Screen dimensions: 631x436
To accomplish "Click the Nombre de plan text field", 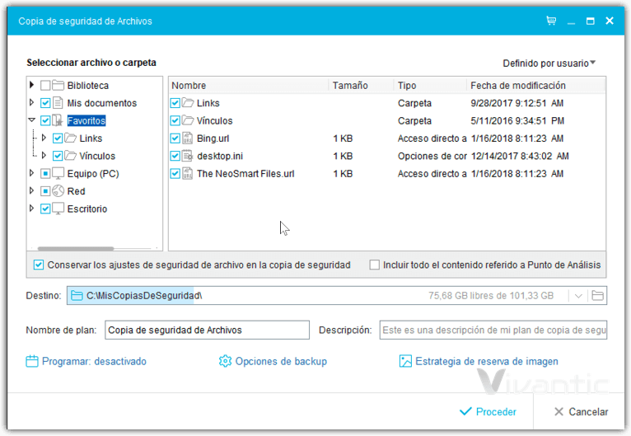I will click(x=207, y=331).
